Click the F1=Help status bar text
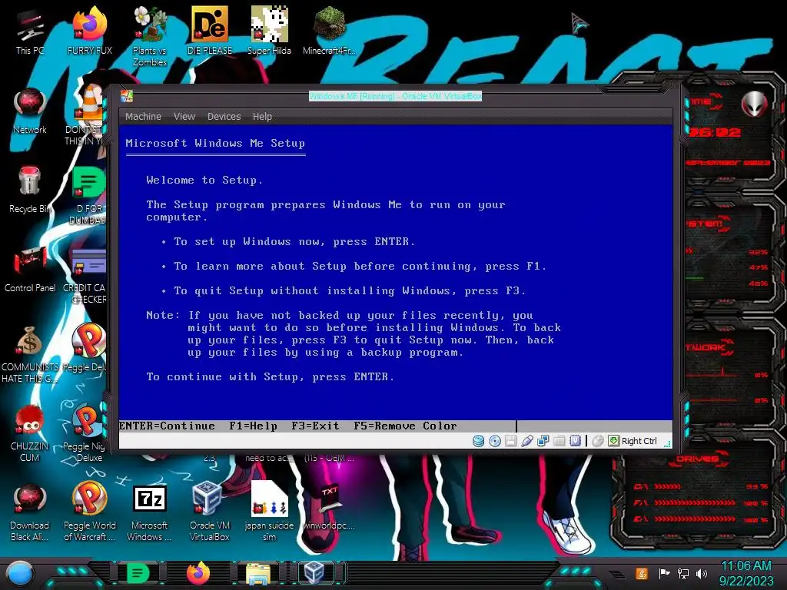Viewport: 787px width, 590px height. click(253, 426)
